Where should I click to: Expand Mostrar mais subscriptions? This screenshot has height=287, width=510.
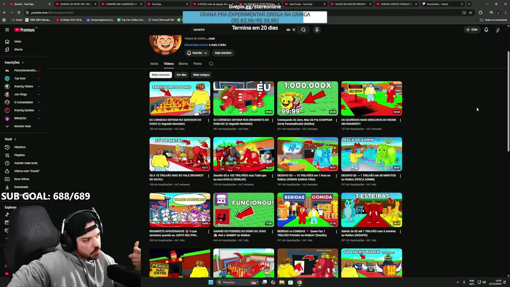click(22, 126)
